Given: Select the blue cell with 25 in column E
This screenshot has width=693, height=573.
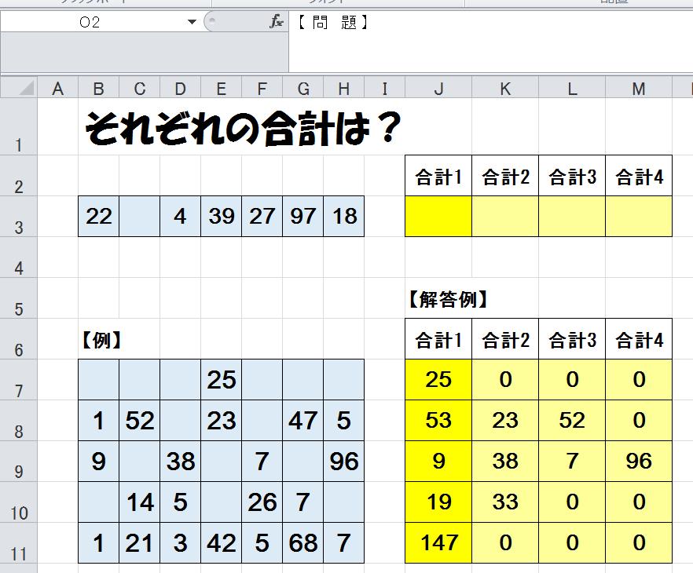Looking at the screenshot, I should (x=222, y=380).
